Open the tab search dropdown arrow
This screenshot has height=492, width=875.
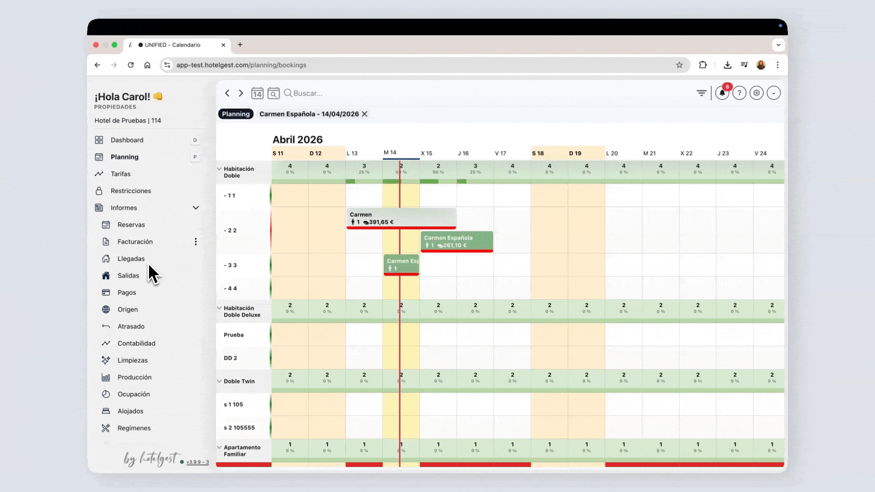[778, 45]
